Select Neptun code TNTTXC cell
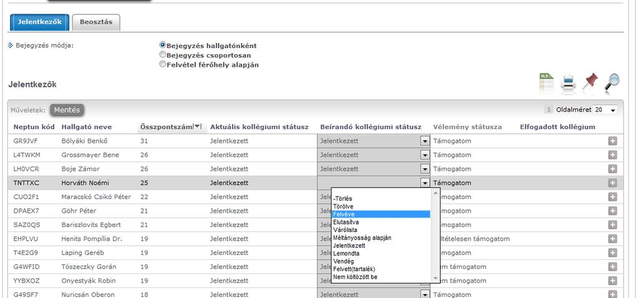The image size is (639, 298). [26, 183]
